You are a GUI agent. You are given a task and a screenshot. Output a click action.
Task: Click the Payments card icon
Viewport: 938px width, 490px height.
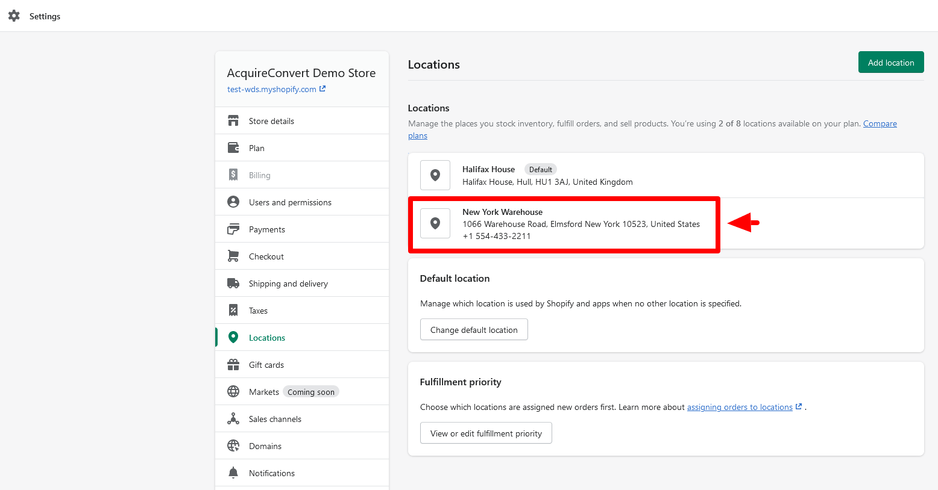tap(233, 229)
